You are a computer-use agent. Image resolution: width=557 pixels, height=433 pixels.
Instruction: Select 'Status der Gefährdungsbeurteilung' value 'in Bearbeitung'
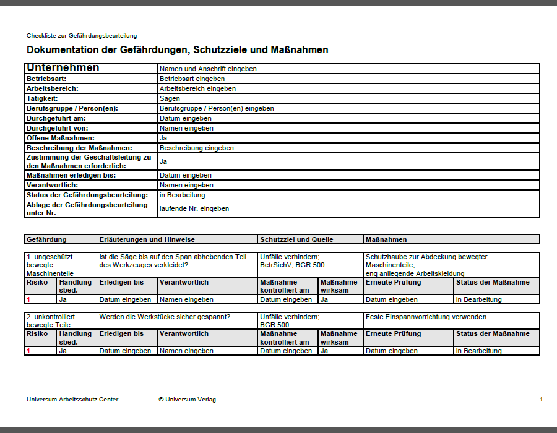click(348, 195)
